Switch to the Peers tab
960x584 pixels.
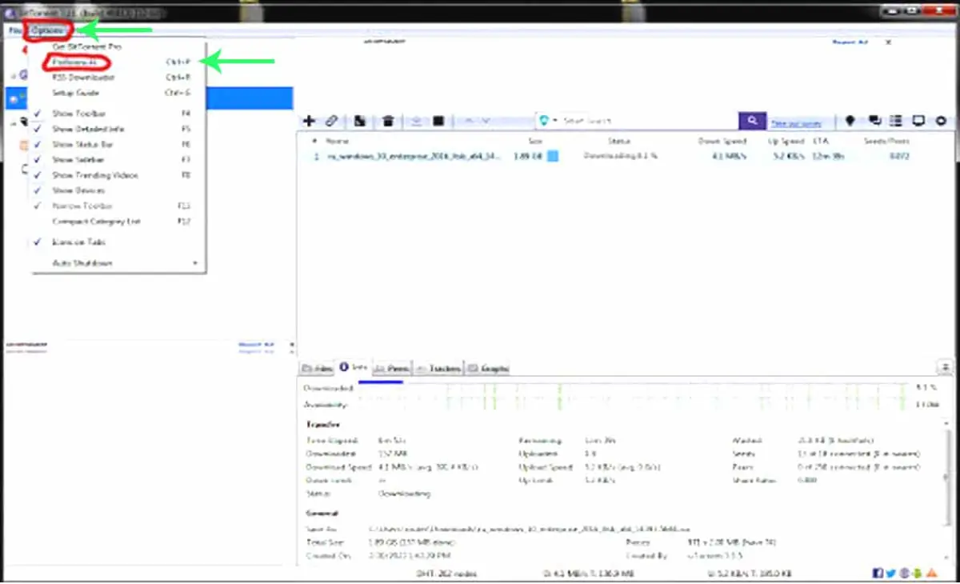coord(392,369)
